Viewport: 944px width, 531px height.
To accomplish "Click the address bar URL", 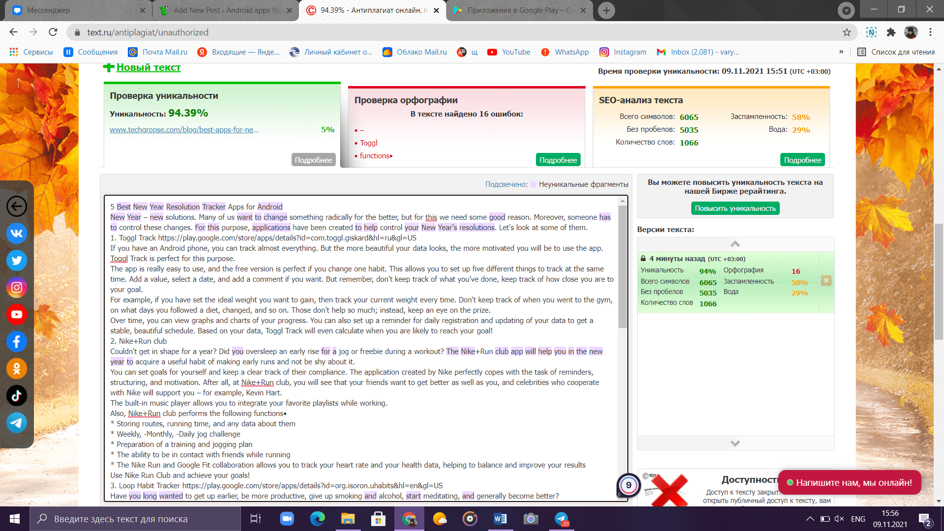I will [147, 32].
